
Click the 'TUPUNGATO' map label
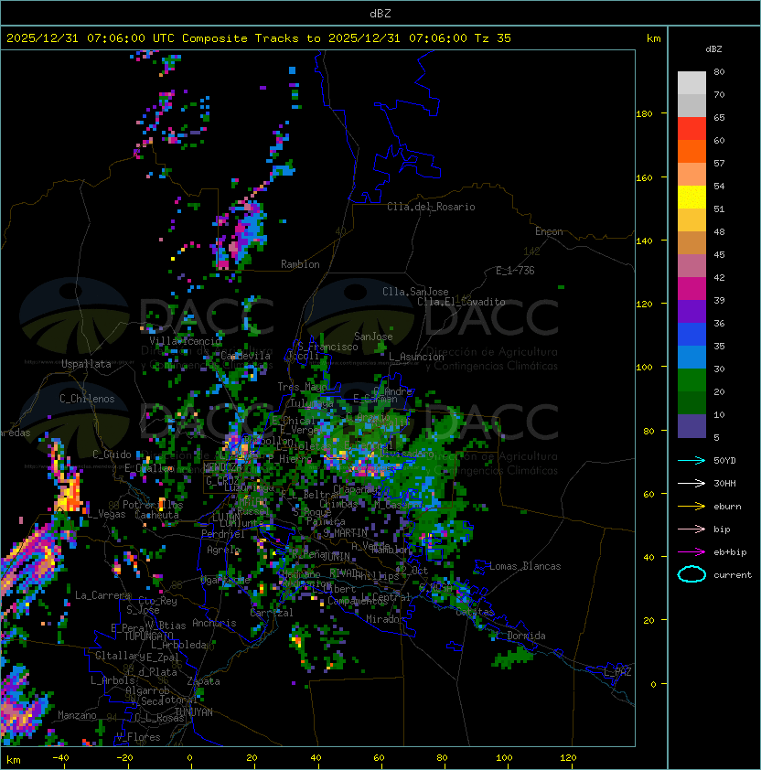(148, 636)
